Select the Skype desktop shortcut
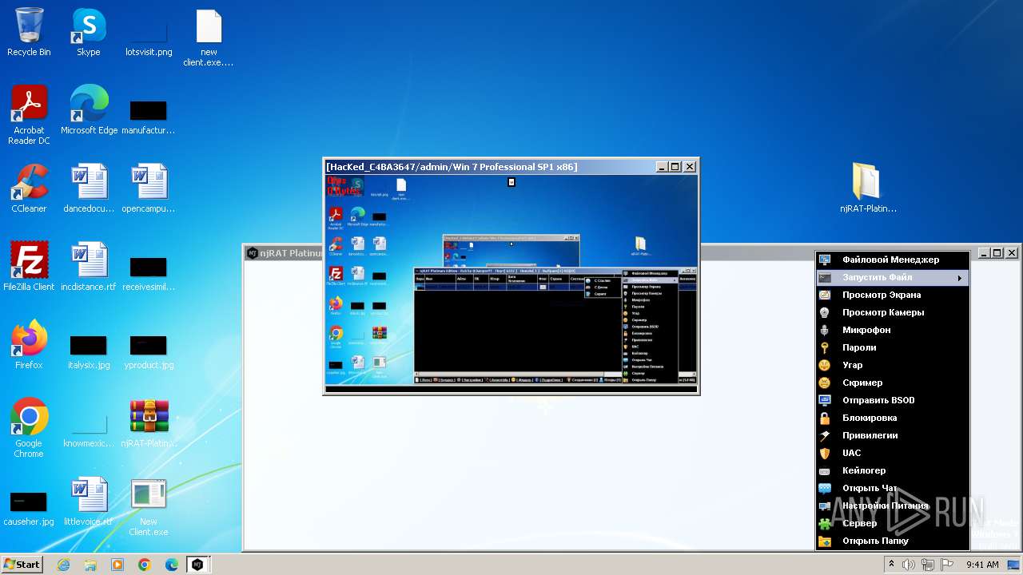 point(88,33)
